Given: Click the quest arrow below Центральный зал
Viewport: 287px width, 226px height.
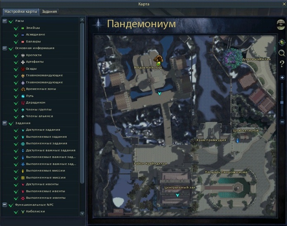Looking at the screenshot, I should click(x=177, y=195).
